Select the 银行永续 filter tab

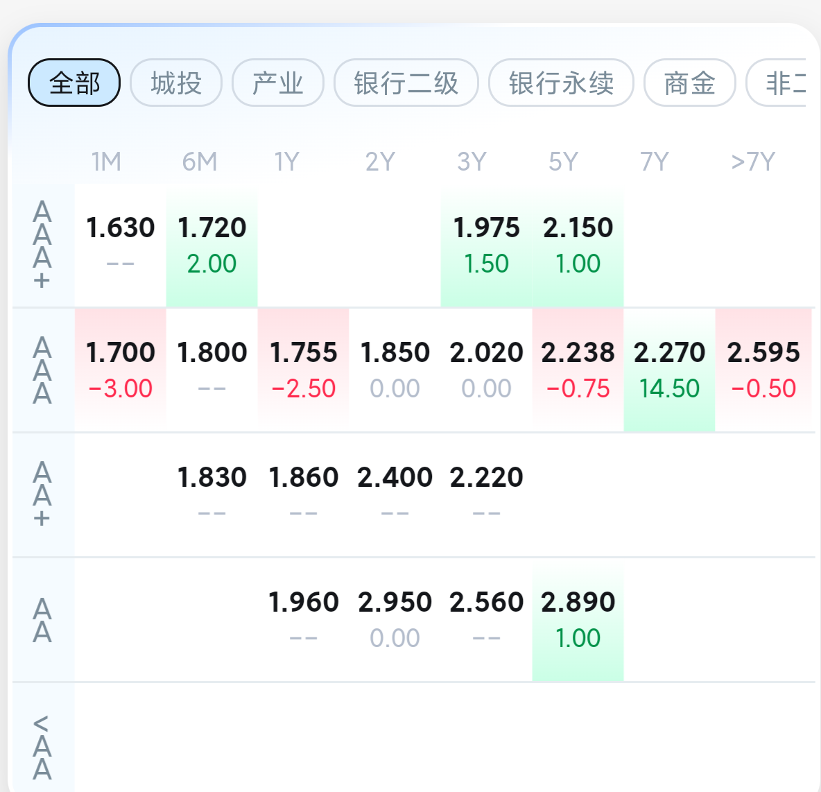(561, 83)
